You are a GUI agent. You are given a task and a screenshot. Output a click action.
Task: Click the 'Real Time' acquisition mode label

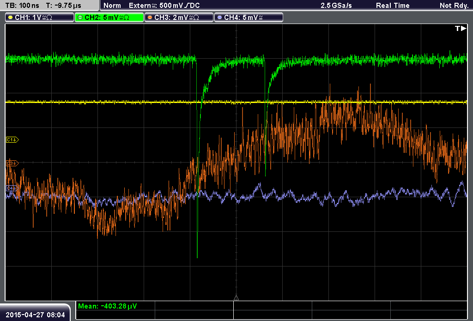click(x=393, y=6)
